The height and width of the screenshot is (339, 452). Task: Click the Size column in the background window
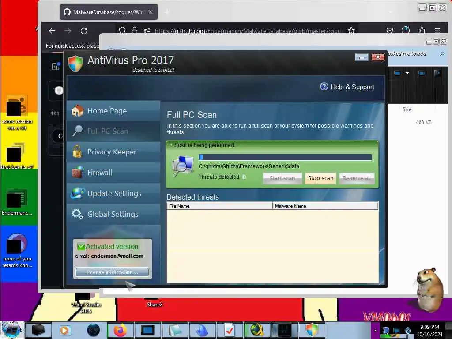pos(407,109)
